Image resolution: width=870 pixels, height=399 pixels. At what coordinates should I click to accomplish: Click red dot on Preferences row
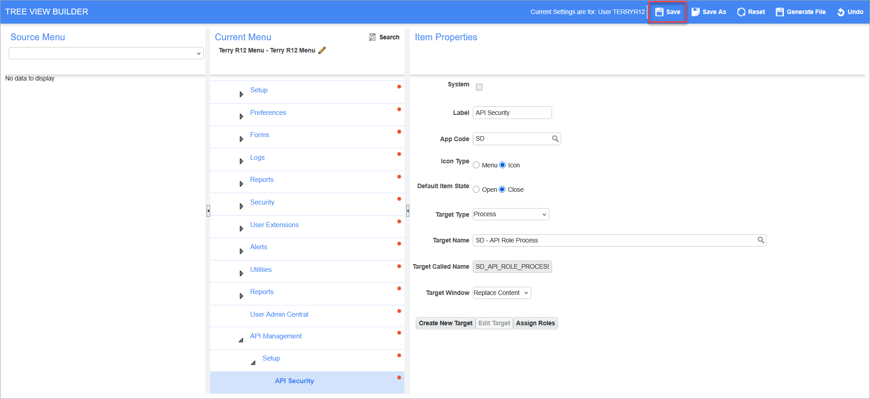[399, 109]
